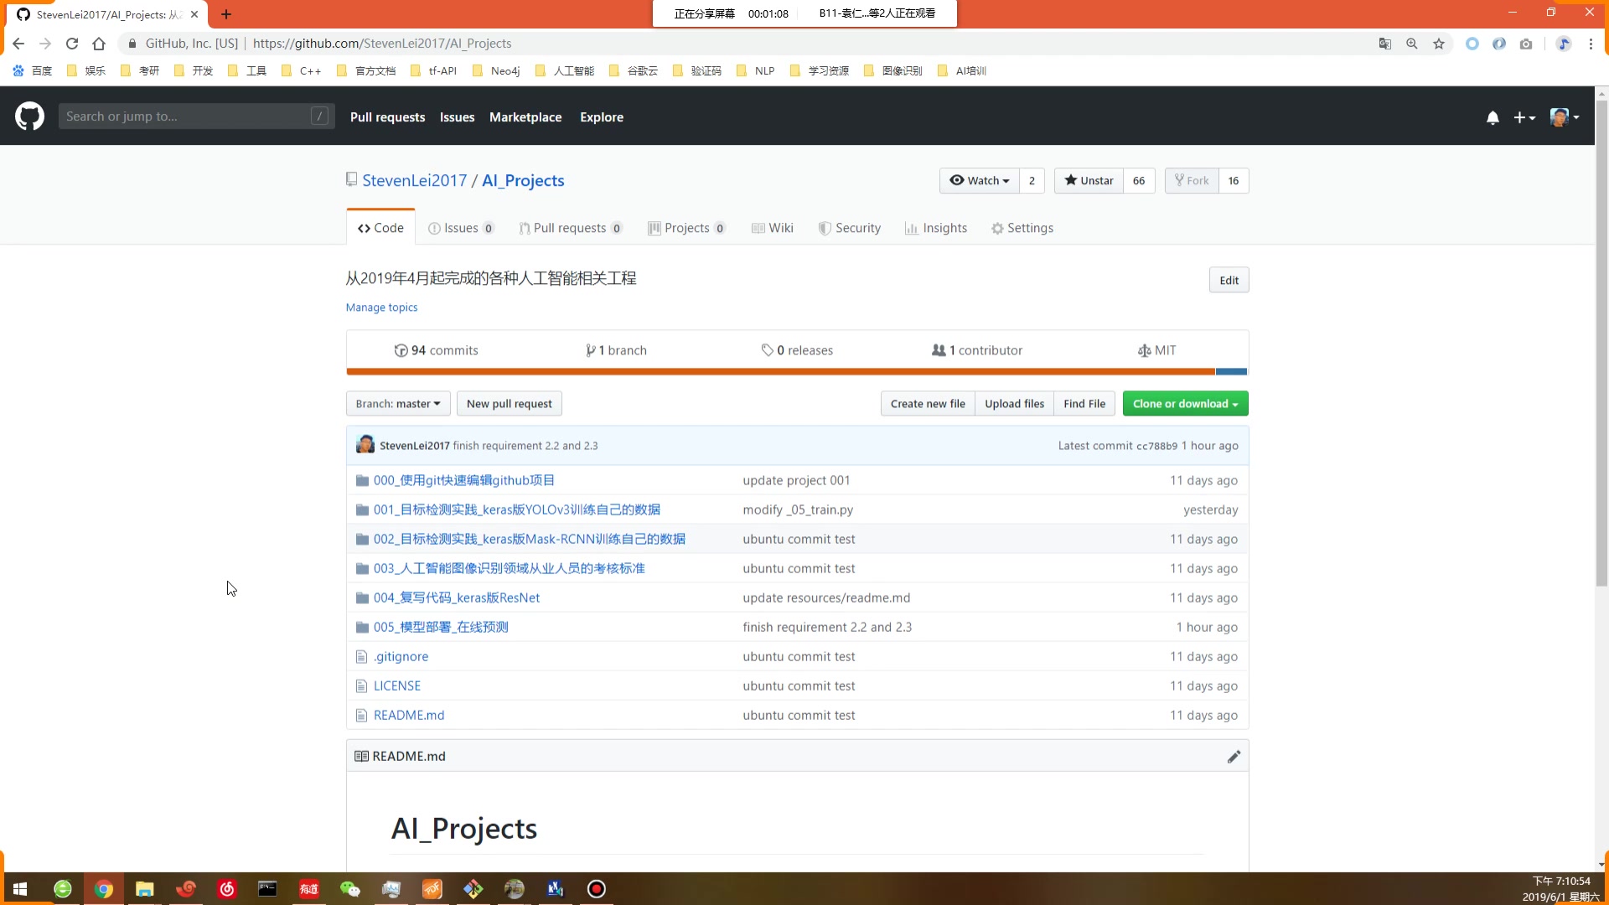The width and height of the screenshot is (1609, 905).
Task: Open the notifications bell
Action: coord(1493,118)
